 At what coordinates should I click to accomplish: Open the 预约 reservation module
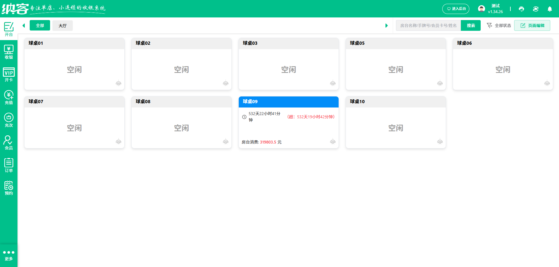tap(9, 187)
